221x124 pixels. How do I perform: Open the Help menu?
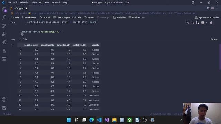click(x=65, y=2)
